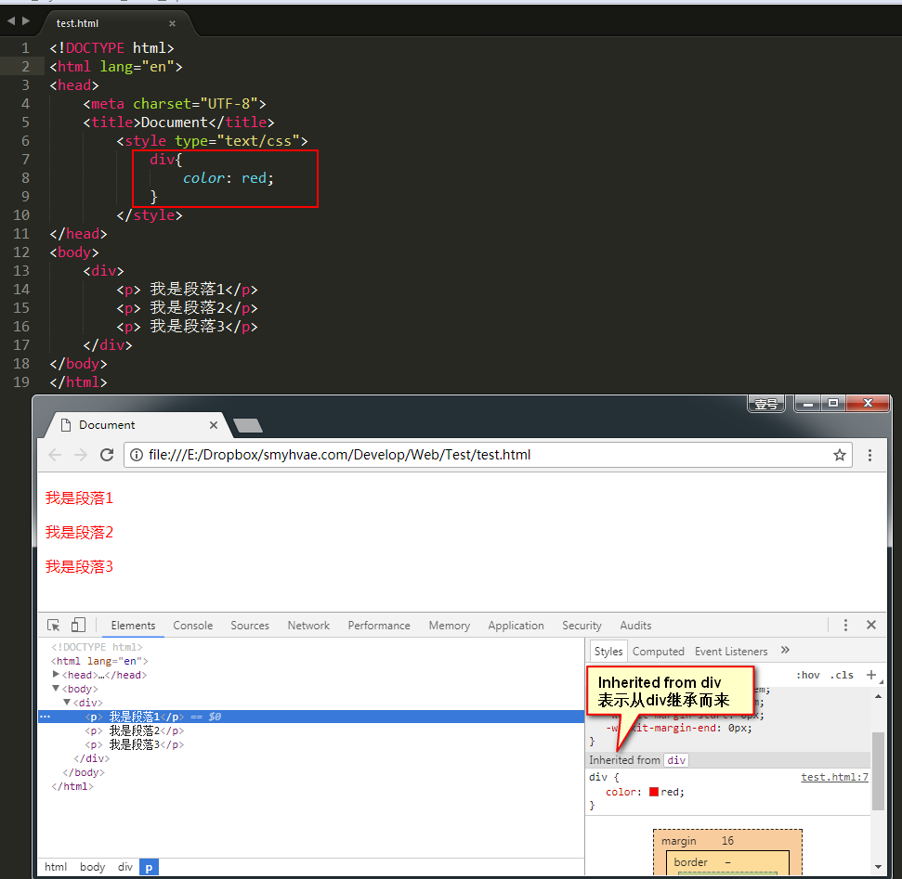Viewport: 902px width, 879px height.
Task: Bookmark the page with the star icon
Action: click(840, 456)
